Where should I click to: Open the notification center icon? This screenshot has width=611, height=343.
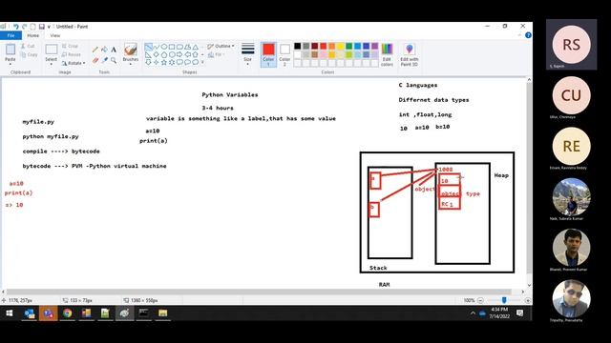519,313
